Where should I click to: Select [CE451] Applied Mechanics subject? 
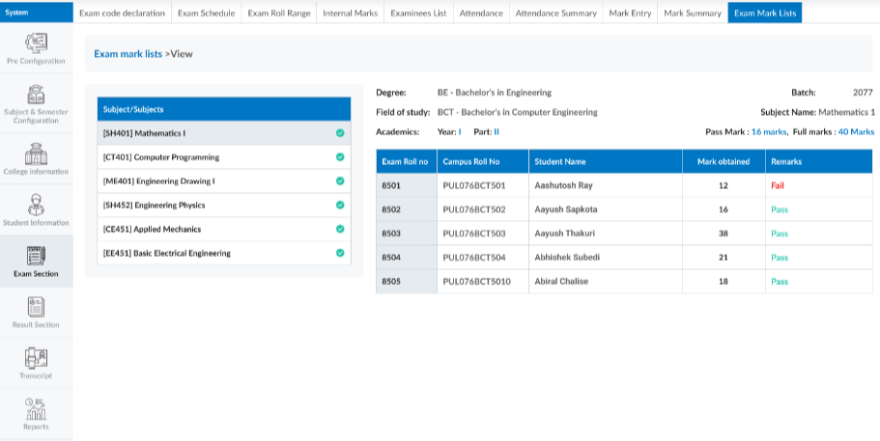(224, 229)
